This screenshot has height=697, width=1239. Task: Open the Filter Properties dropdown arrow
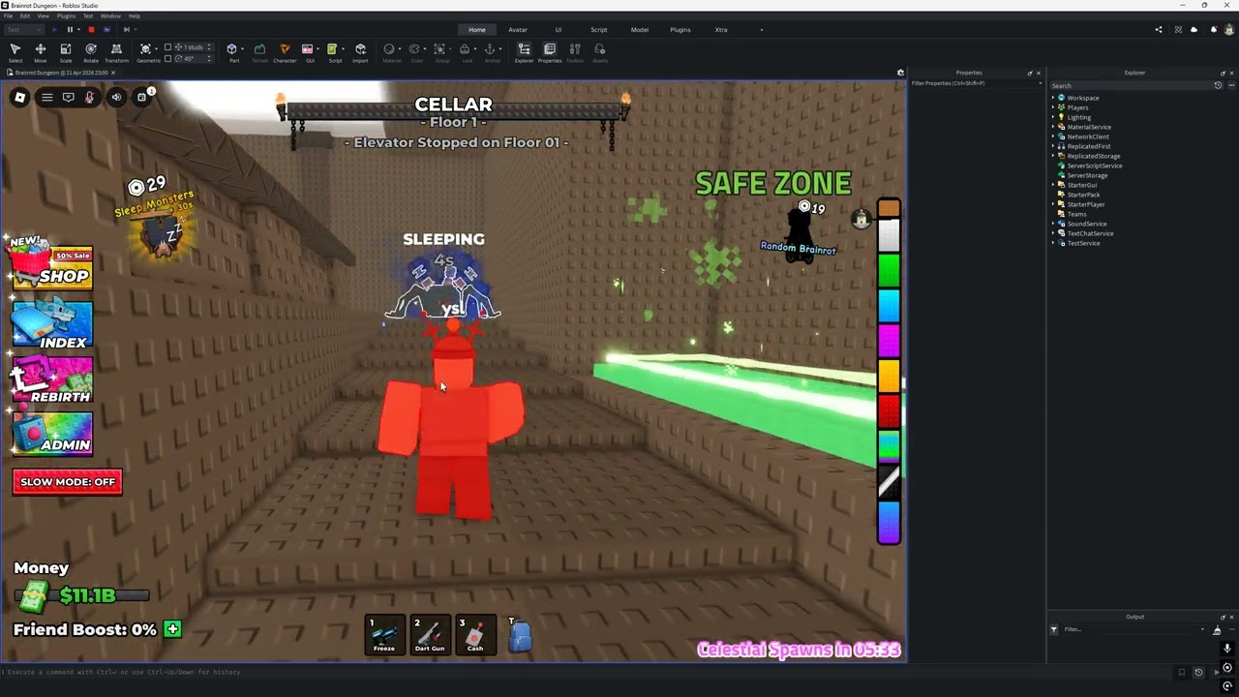coord(1040,83)
